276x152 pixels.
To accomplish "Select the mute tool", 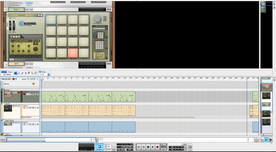I will (x=29, y=73).
